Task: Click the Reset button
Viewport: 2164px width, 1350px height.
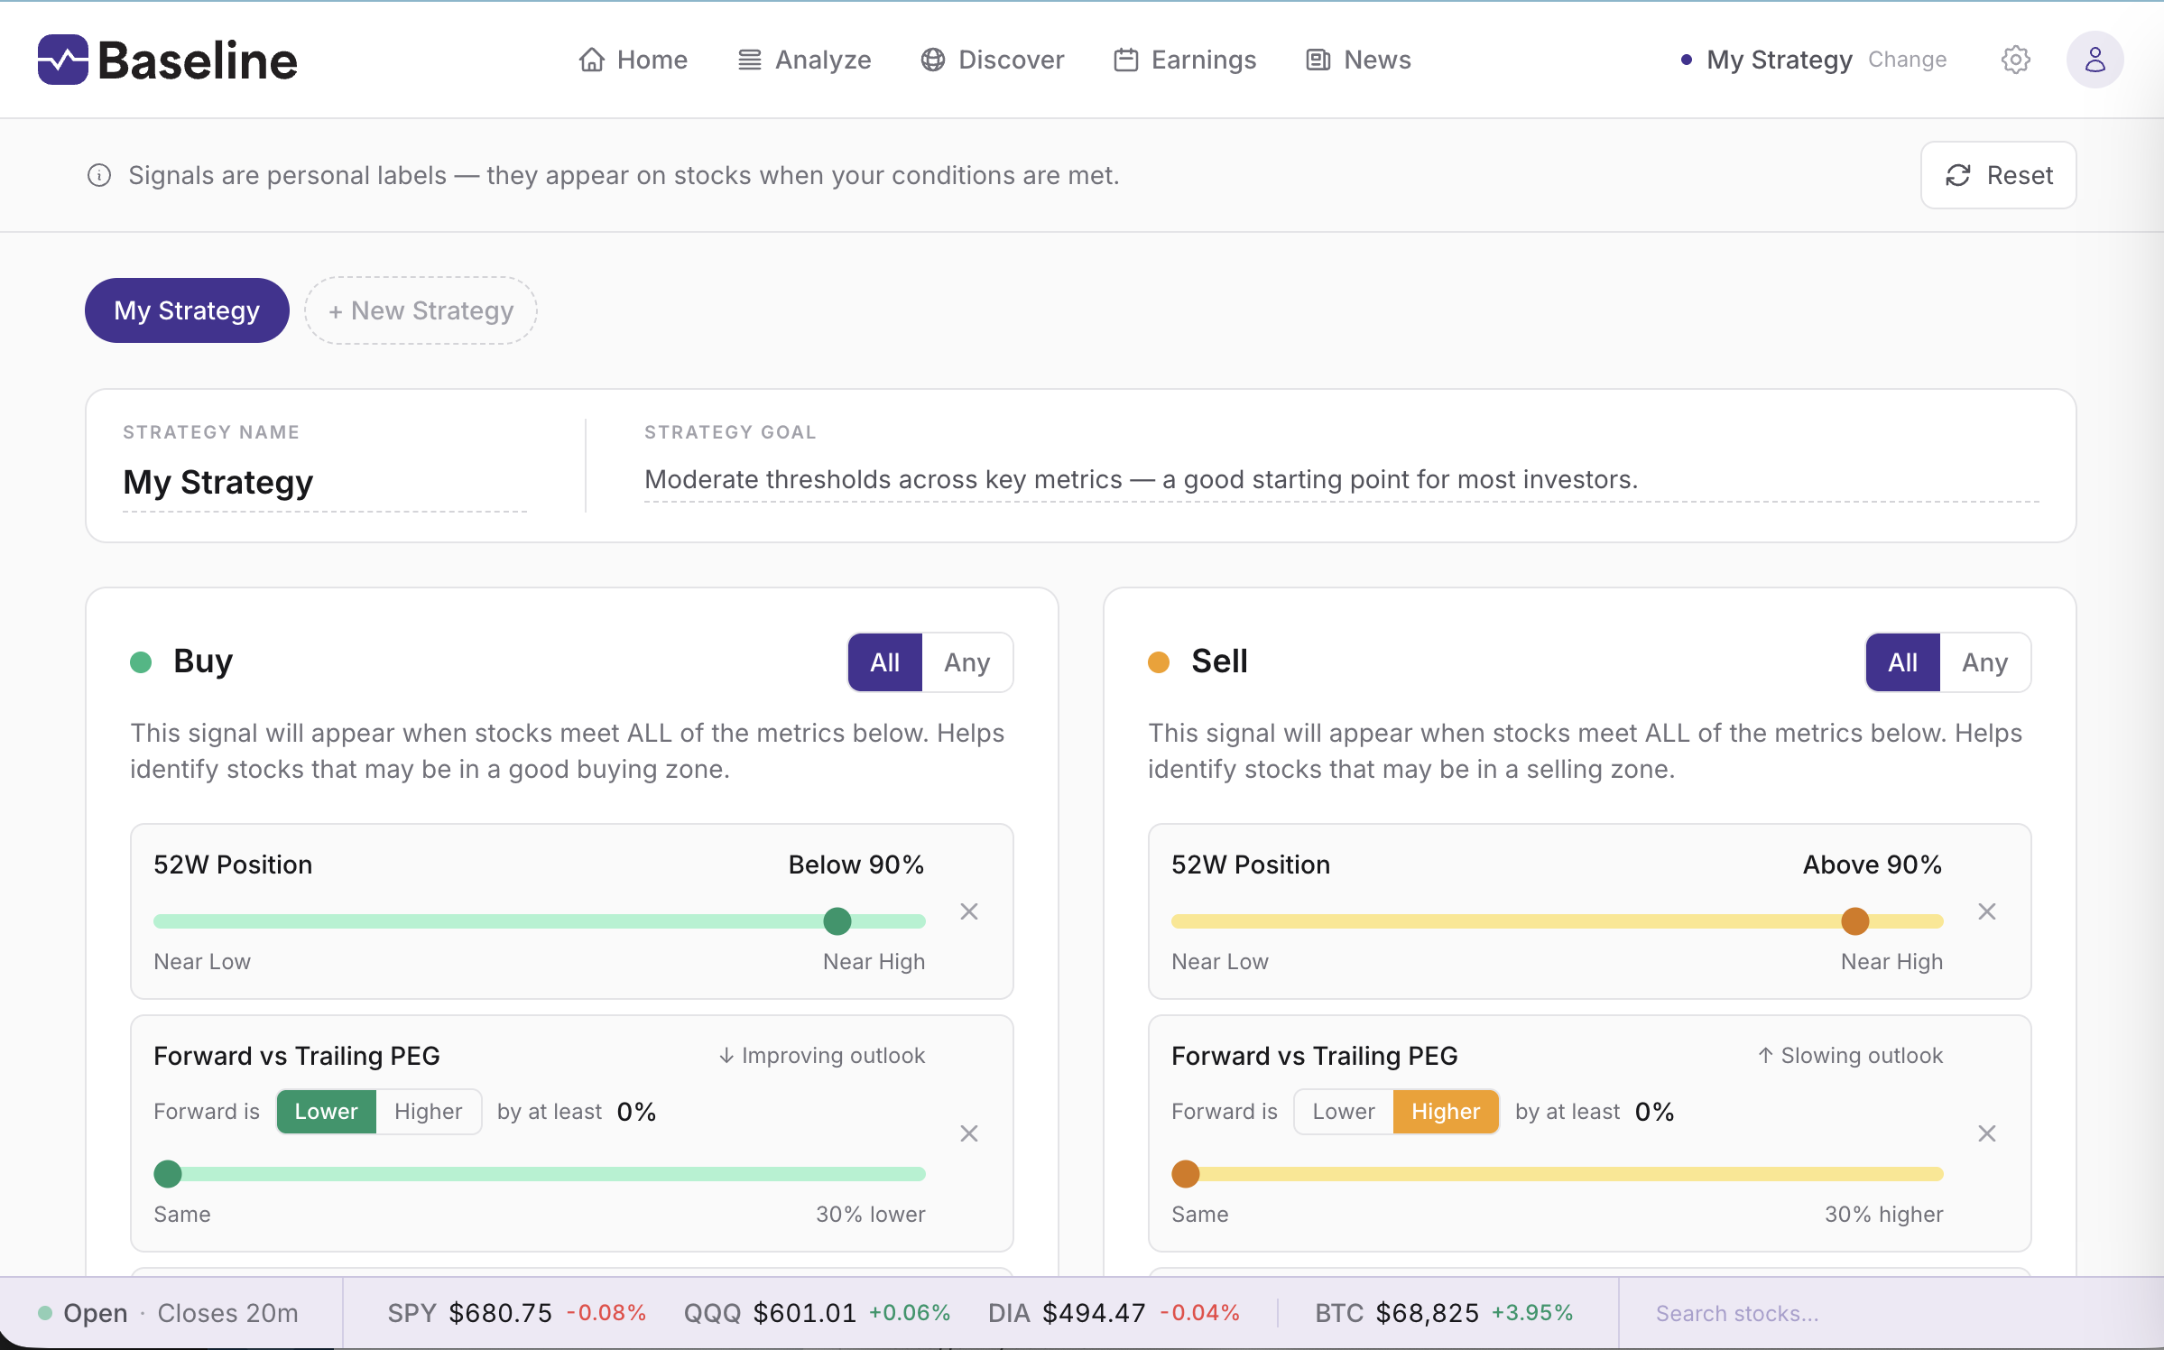Action: click(x=1998, y=175)
